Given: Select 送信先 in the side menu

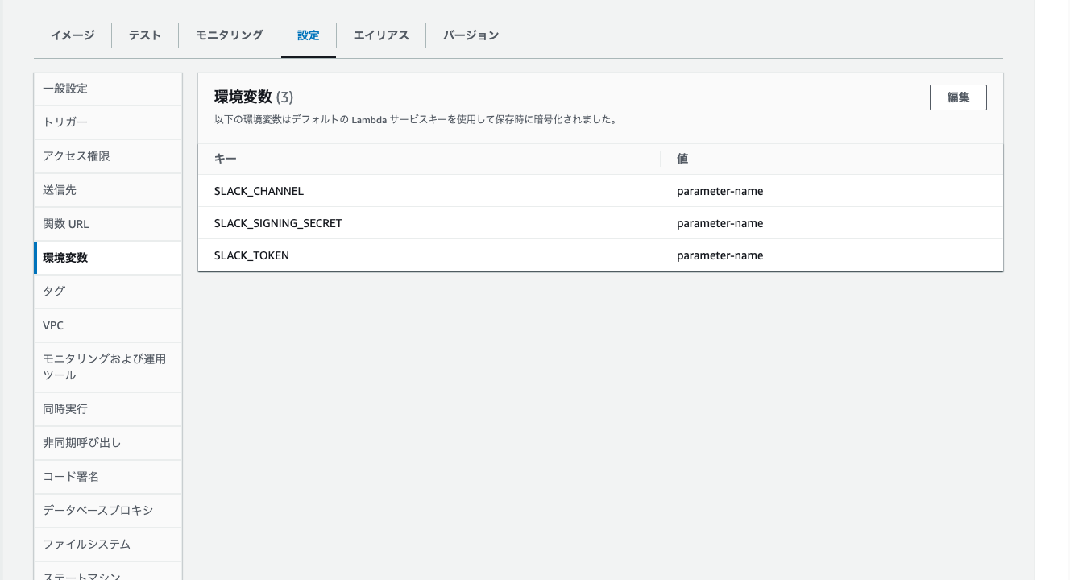Looking at the screenshot, I should pos(108,190).
